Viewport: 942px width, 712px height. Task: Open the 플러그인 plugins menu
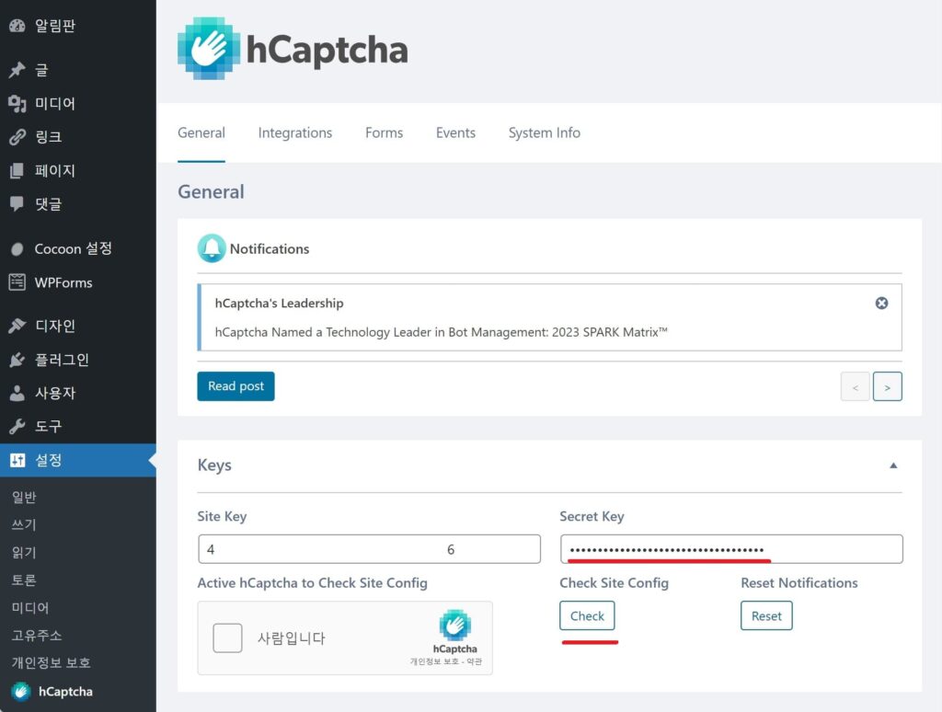78,360
